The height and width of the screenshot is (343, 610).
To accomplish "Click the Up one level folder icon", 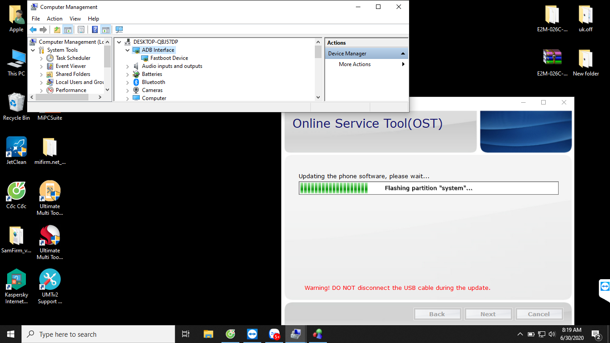I will pos(57,30).
